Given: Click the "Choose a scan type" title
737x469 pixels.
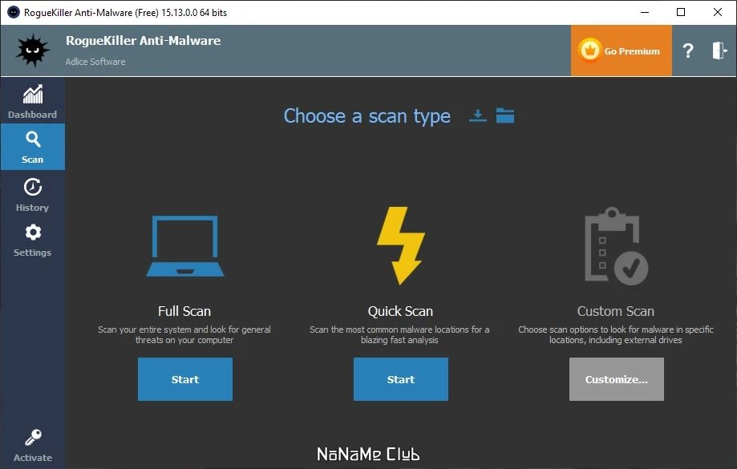Looking at the screenshot, I should (366, 116).
